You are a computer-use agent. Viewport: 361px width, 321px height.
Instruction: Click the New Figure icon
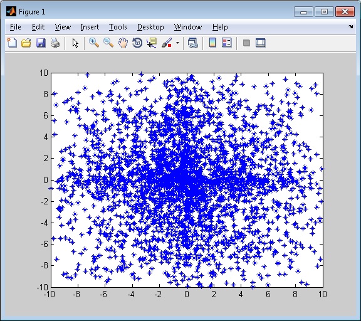[x=12, y=43]
